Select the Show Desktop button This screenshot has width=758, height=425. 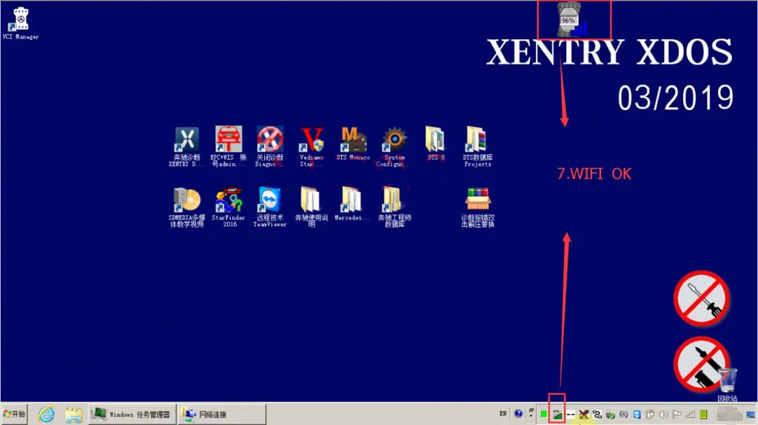tap(751, 415)
